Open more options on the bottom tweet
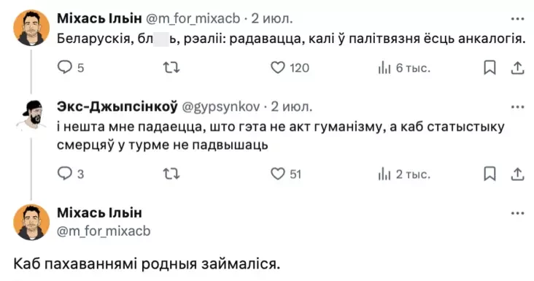 (x=518, y=214)
